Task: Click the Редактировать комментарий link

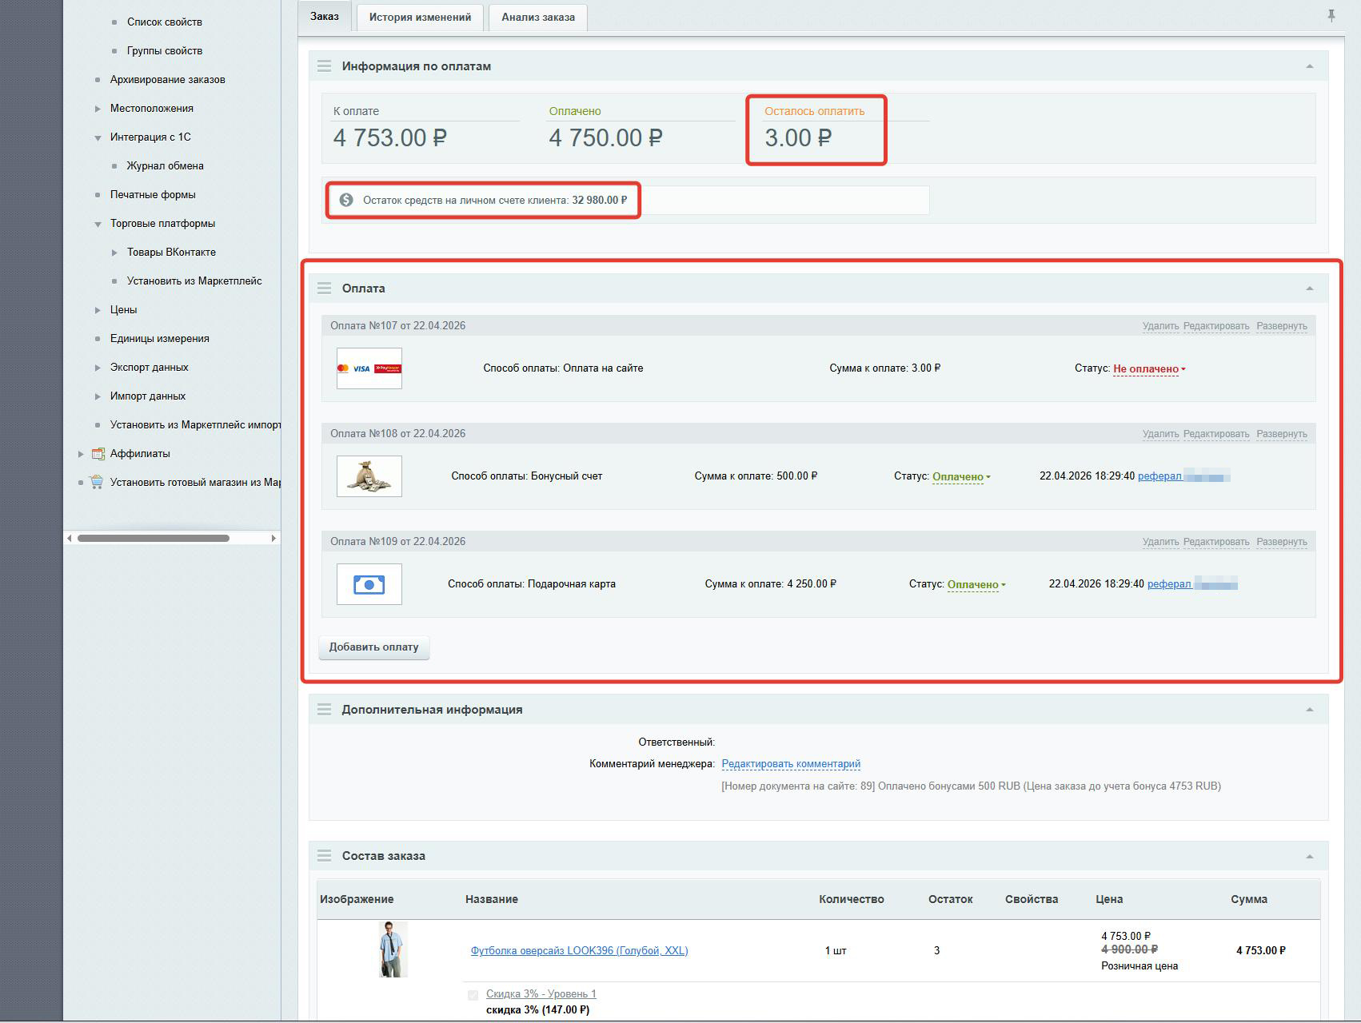Action: point(791,764)
